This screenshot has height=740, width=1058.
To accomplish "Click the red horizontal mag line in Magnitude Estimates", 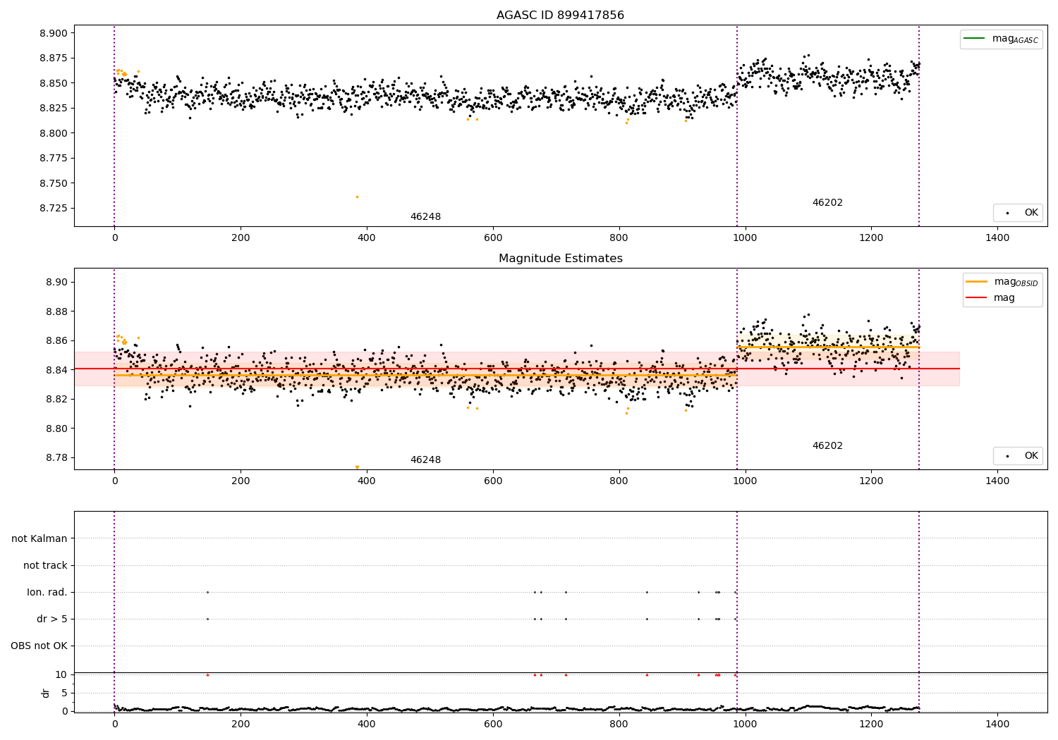I will point(516,369).
